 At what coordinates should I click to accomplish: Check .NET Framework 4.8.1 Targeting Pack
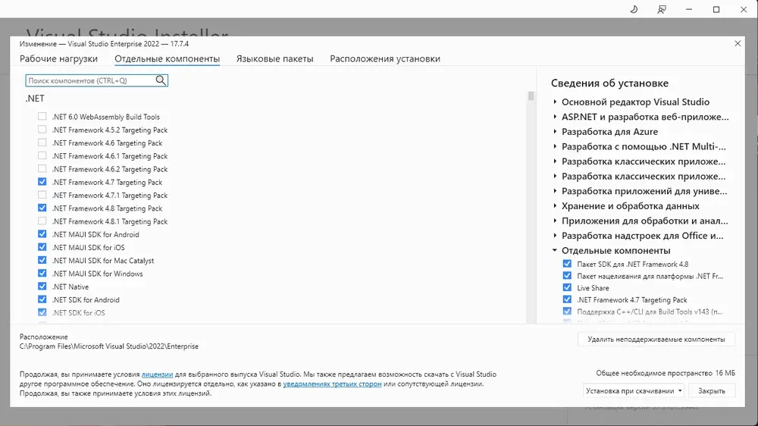pyautogui.click(x=42, y=221)
